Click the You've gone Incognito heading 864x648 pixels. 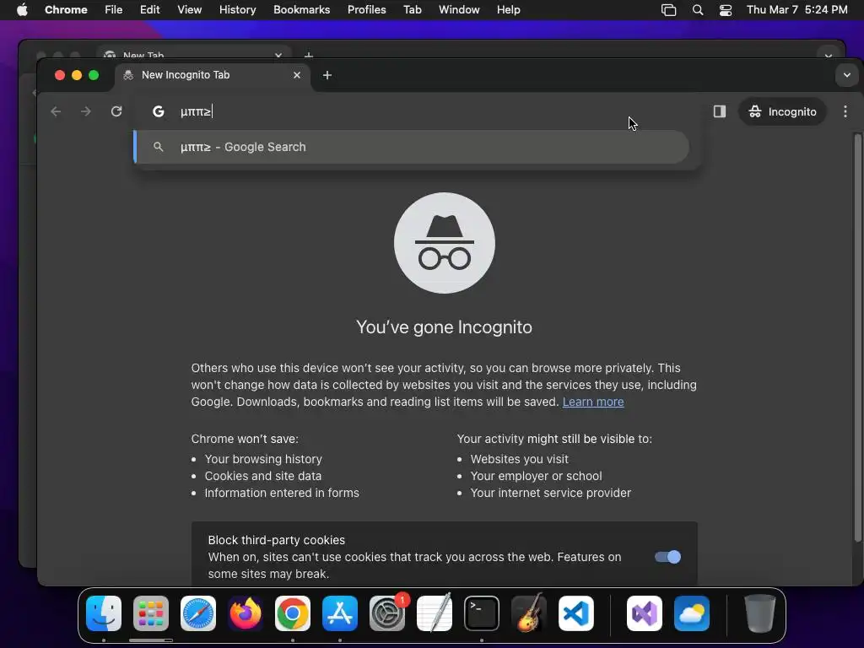pyautogui.click(x=444, y=327)
